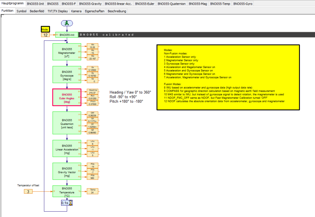
Task: Open the Eigenschaften tab
Action: tap(94, 11)
